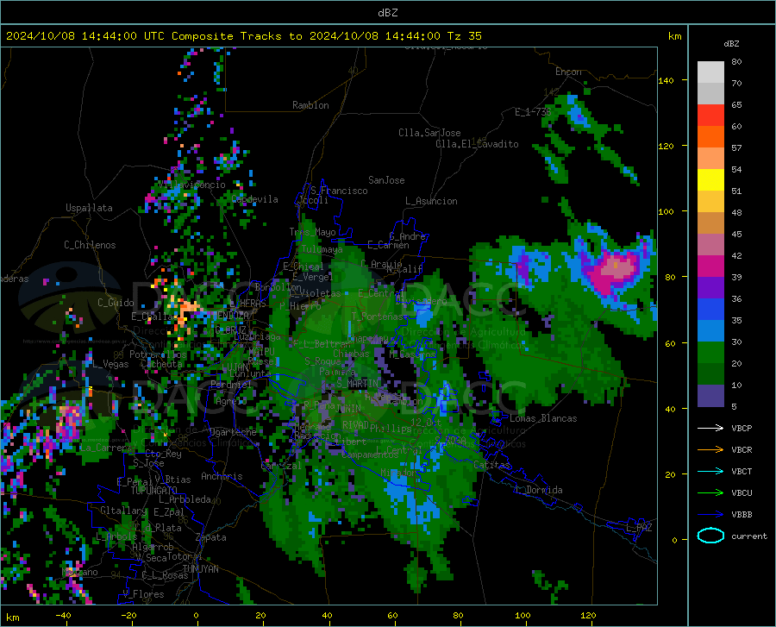
Task: Click the 100 km mark on vertical axis
Action: click(666, 211)
